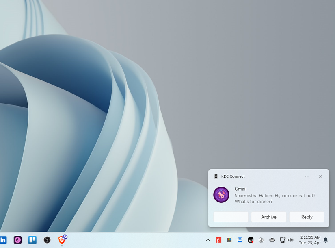Viewport: 335px width, 248px height.
Task: Open the colorful grid tray icon
Action: (229, 240)
